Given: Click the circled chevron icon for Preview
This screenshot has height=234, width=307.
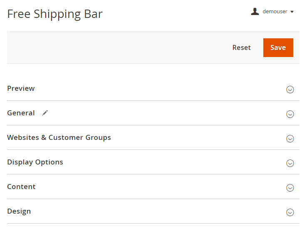Looking at the screenshot, I should [290, 90].
